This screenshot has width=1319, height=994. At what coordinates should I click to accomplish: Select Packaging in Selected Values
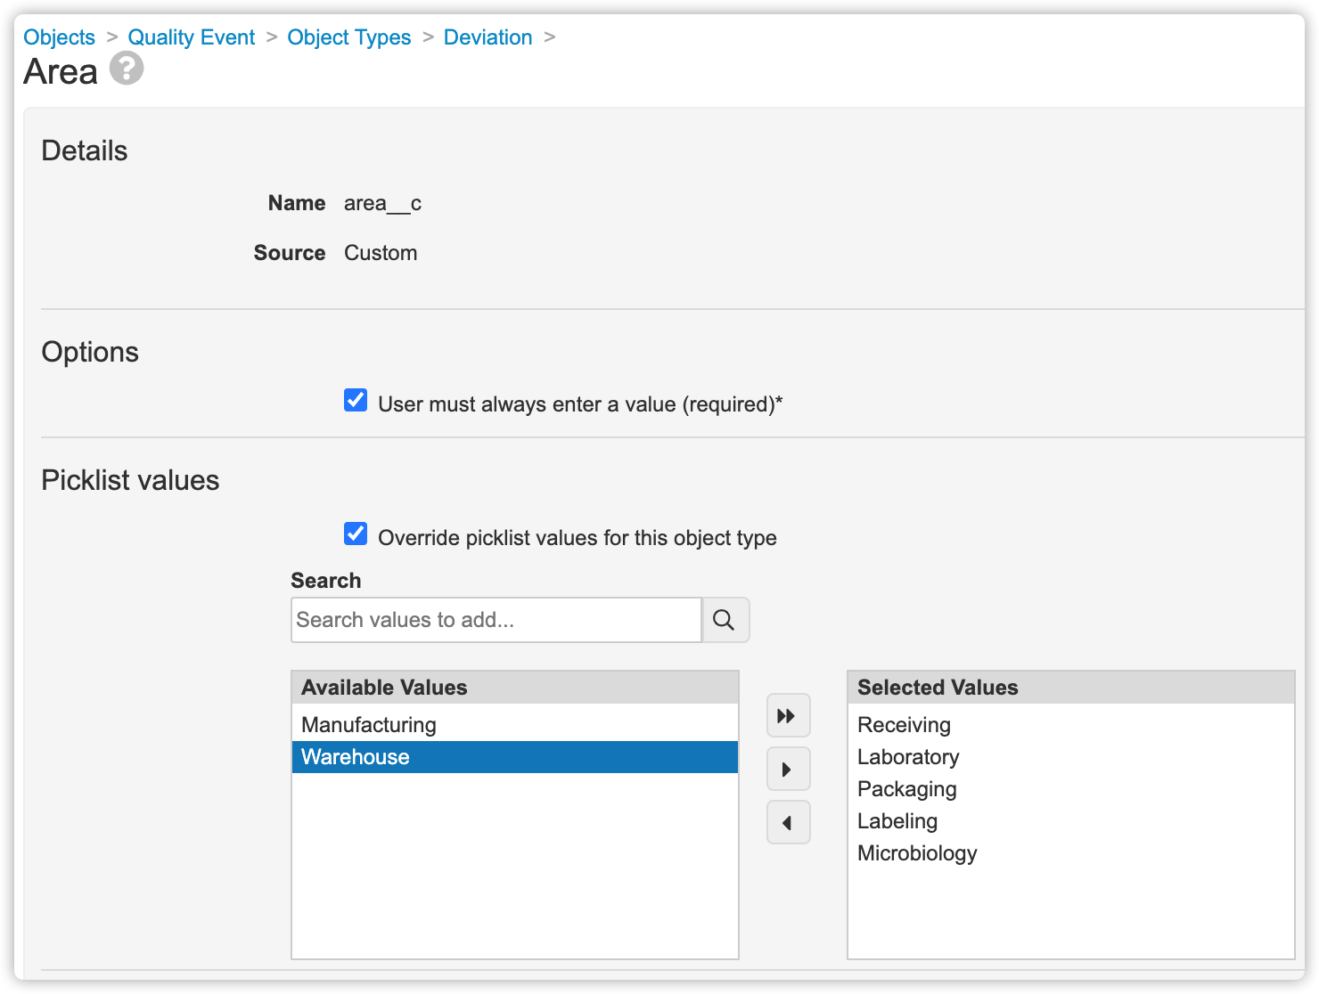906,789
